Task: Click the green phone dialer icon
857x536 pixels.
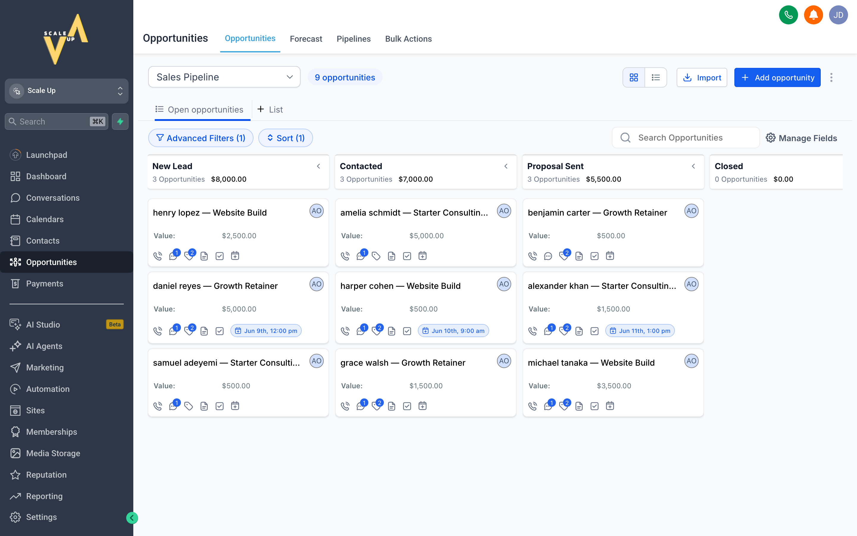Action: tap(788, 15)
